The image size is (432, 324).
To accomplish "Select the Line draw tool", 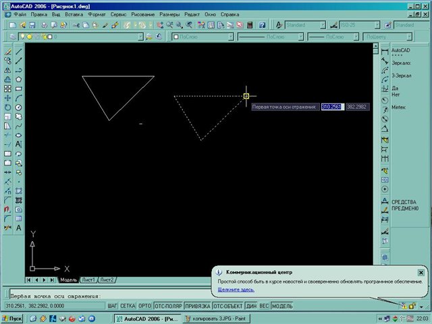I will pyautogui.click(x=19, y=51).
